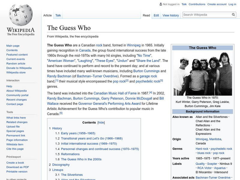Open Current events link

[16, 59]
